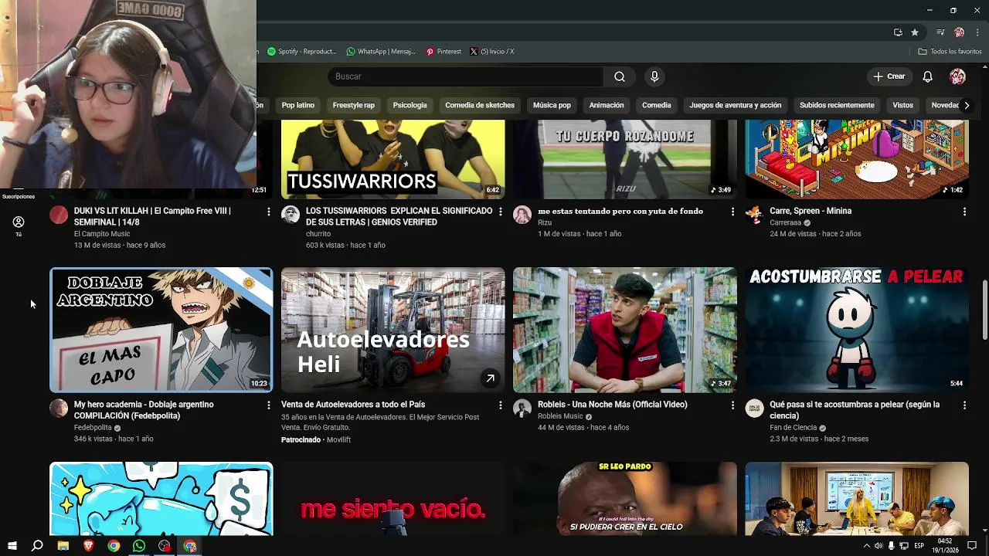The image size is (989, 556).
Task: Click the Fan de Ciencia channel name
Action: click(x=793, y=428)
